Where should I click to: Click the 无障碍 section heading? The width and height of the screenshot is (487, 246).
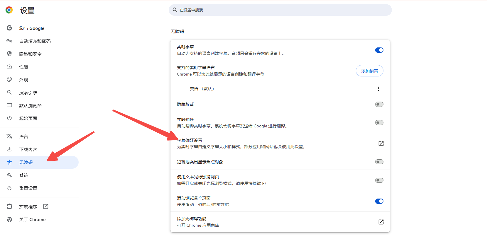pyautogui.click(x=177, y=31)
